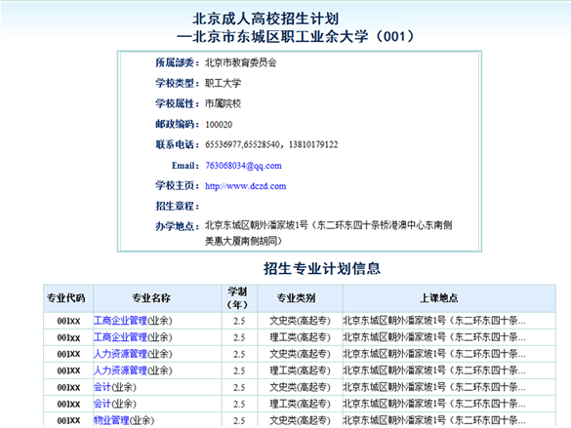Open 人力资源管理 link in the 文史类 row
Image resolution: width=571 pixels, height=428 pixels.
[120, 354]
